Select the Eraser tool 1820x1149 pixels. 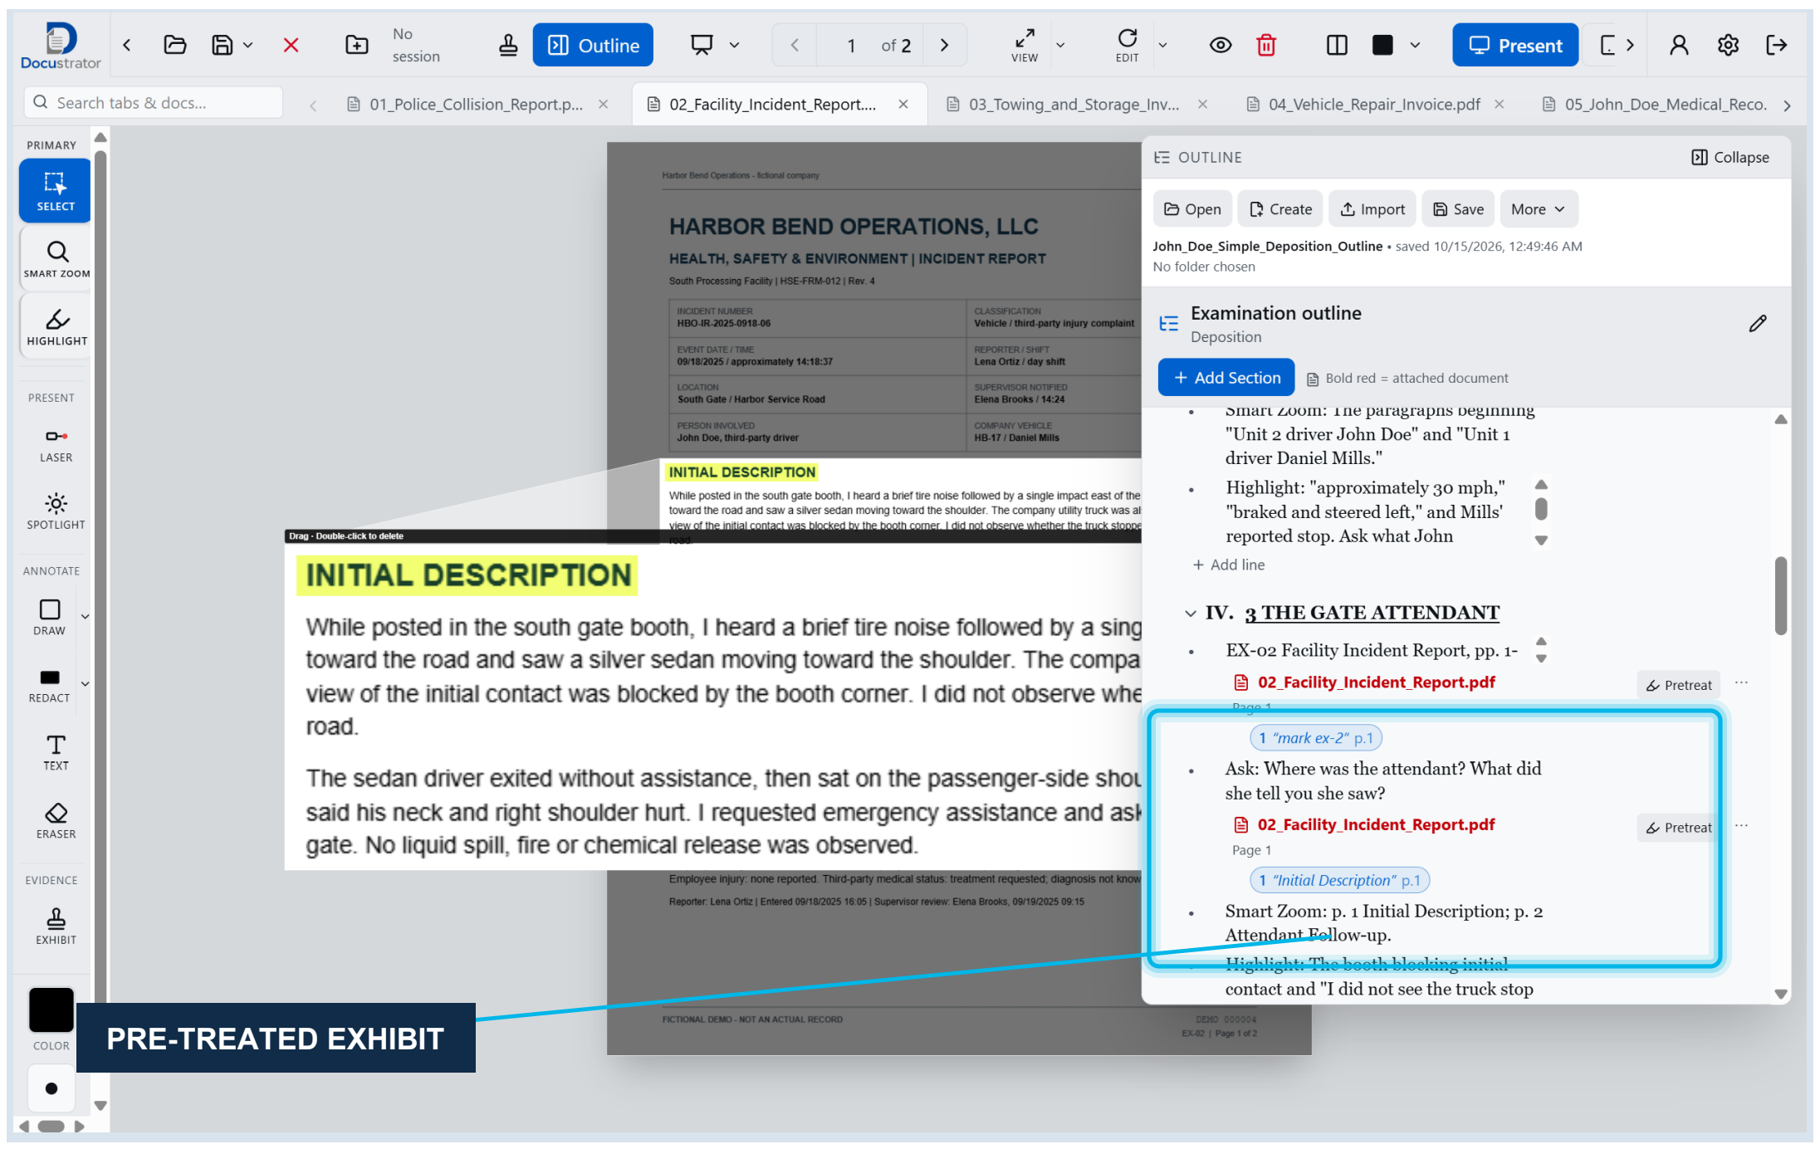tap(56, 820)
